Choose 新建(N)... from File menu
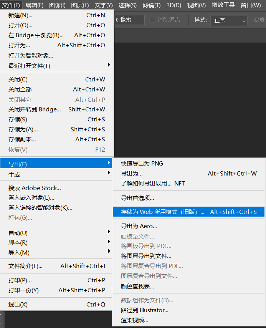Image resolution: width=266 pixels, height=328 pixels. [57, 15]
